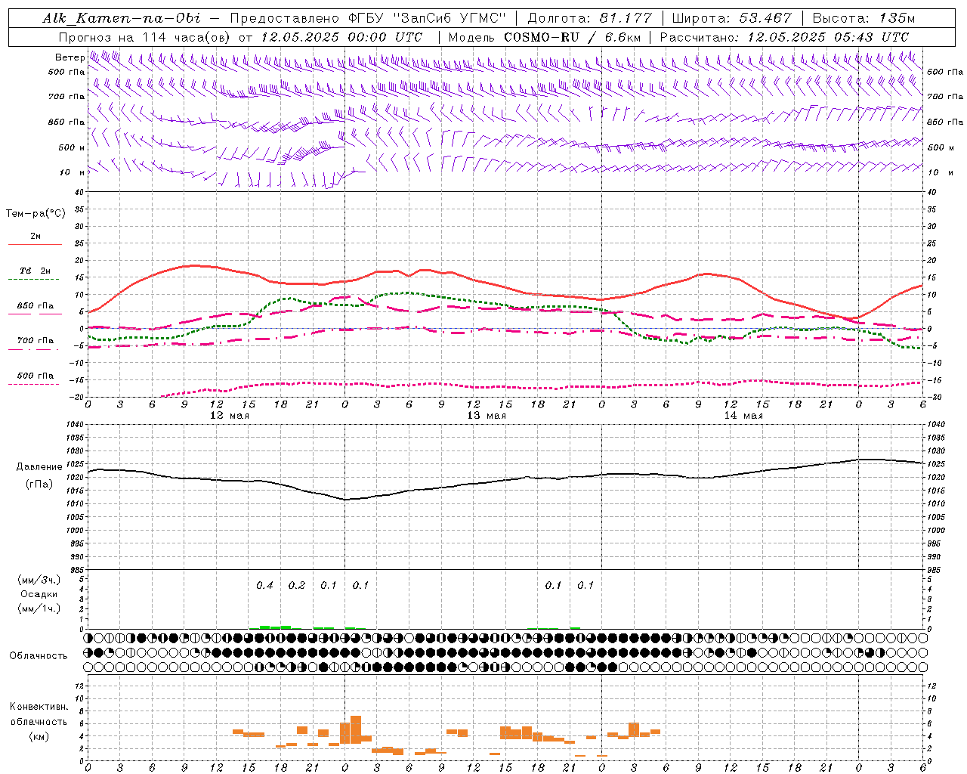The image size is (967, 774).
Task: Click the Ветер wind panel label
Action: pyautogui.click(x=70, y=57)
